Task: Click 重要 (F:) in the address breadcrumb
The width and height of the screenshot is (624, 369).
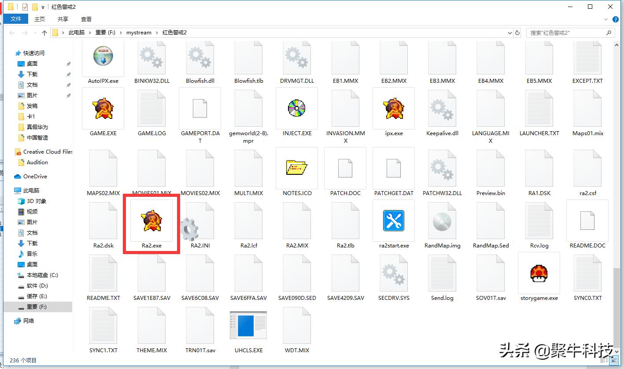Action: 105,33
